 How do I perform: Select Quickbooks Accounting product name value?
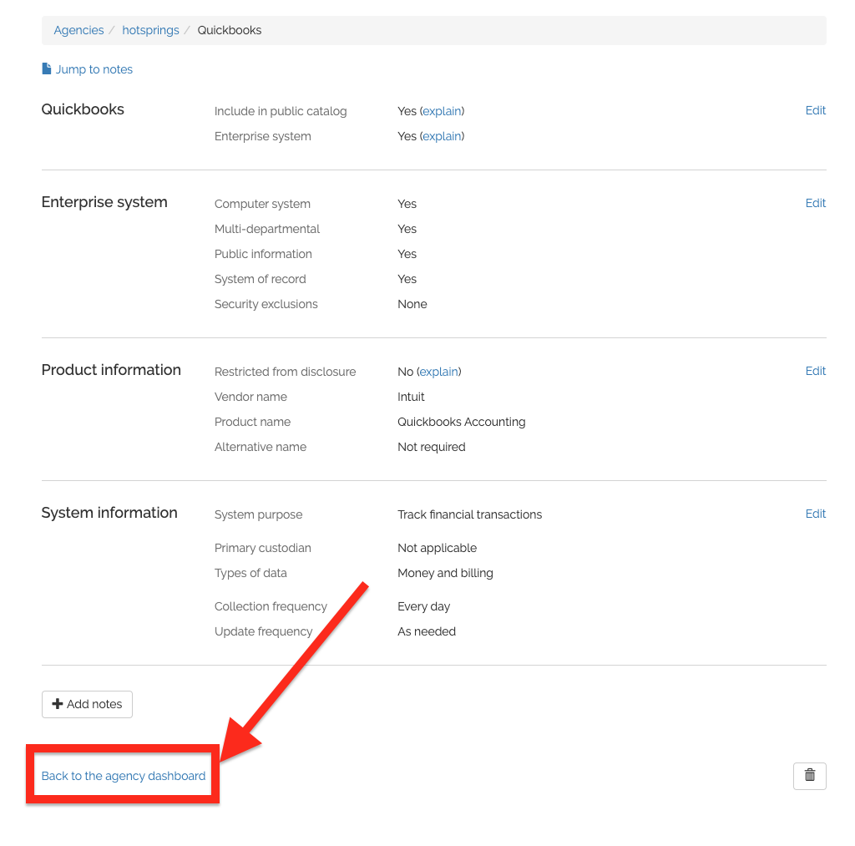click(461, 423)
